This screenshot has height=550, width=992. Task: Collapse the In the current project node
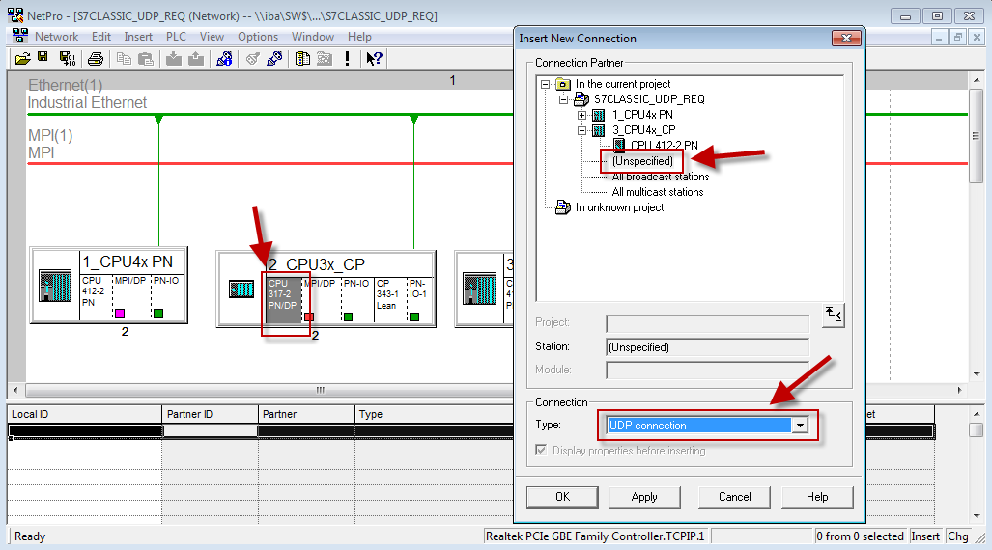point(547,84)
